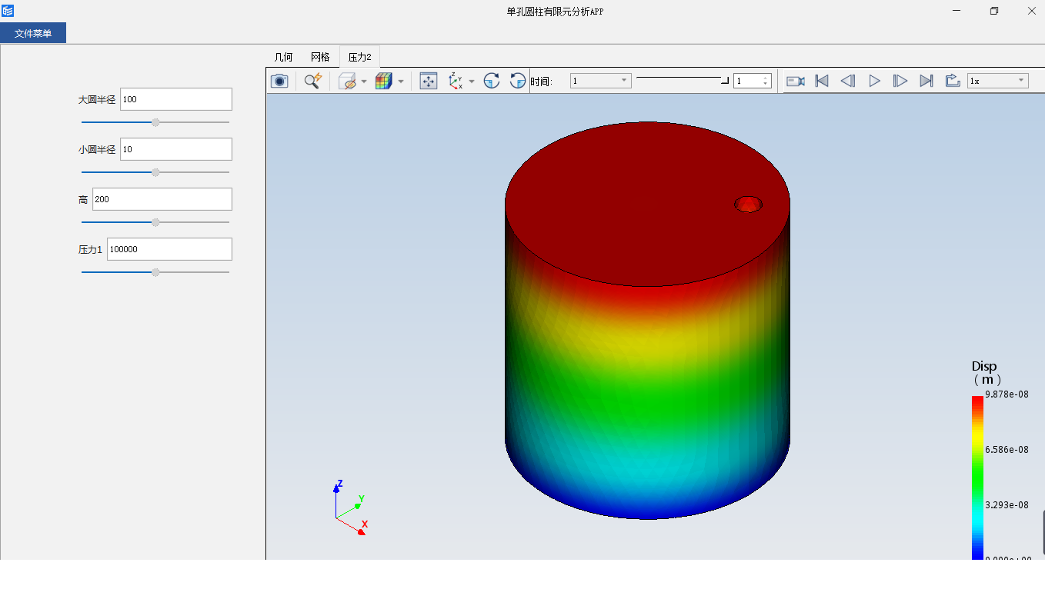Click the section plane display icon
1045x599 pixels.
(347, 81)
